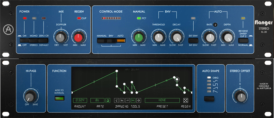Click the ENV THRESHOLD knob

pyautogui.click(x=159, y=37)
